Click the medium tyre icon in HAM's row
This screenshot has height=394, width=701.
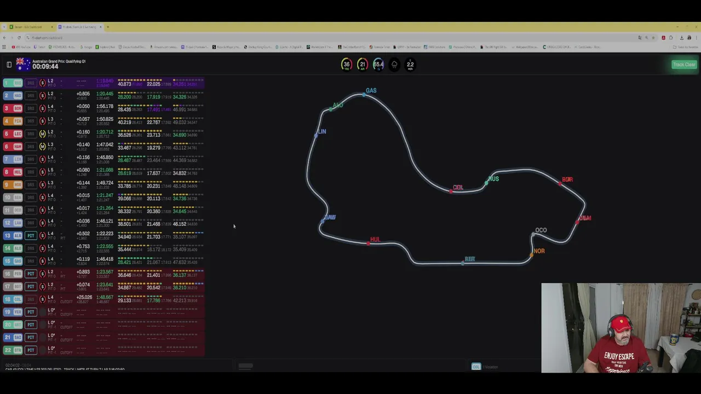pyautogui.click(x=43, y=147)
